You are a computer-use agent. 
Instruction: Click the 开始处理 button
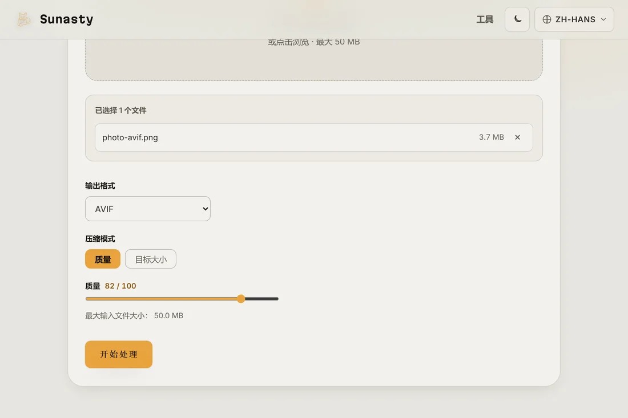(119, 354)
